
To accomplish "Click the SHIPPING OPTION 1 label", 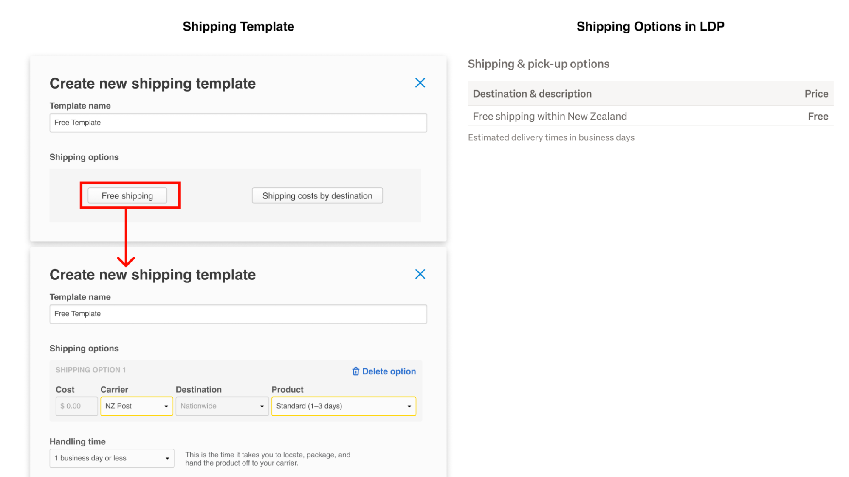I will (x=90, y=369).
